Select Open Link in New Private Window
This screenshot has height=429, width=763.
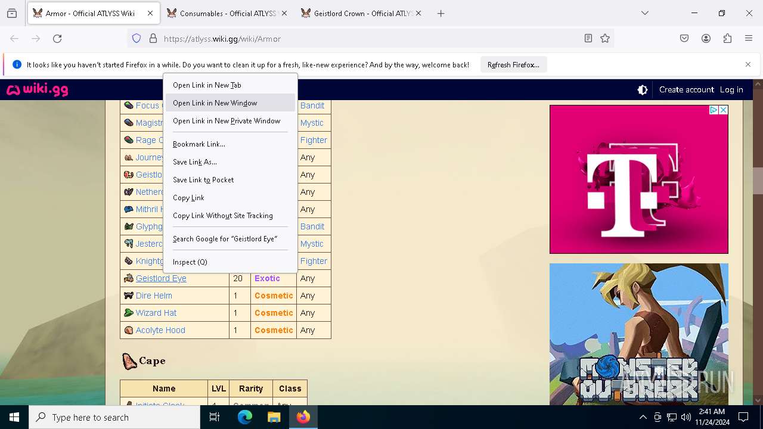coord(230,121)
